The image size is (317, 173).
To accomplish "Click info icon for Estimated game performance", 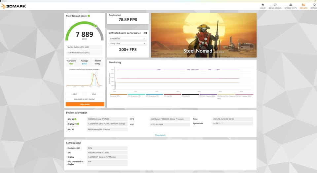I will point(146,33).
